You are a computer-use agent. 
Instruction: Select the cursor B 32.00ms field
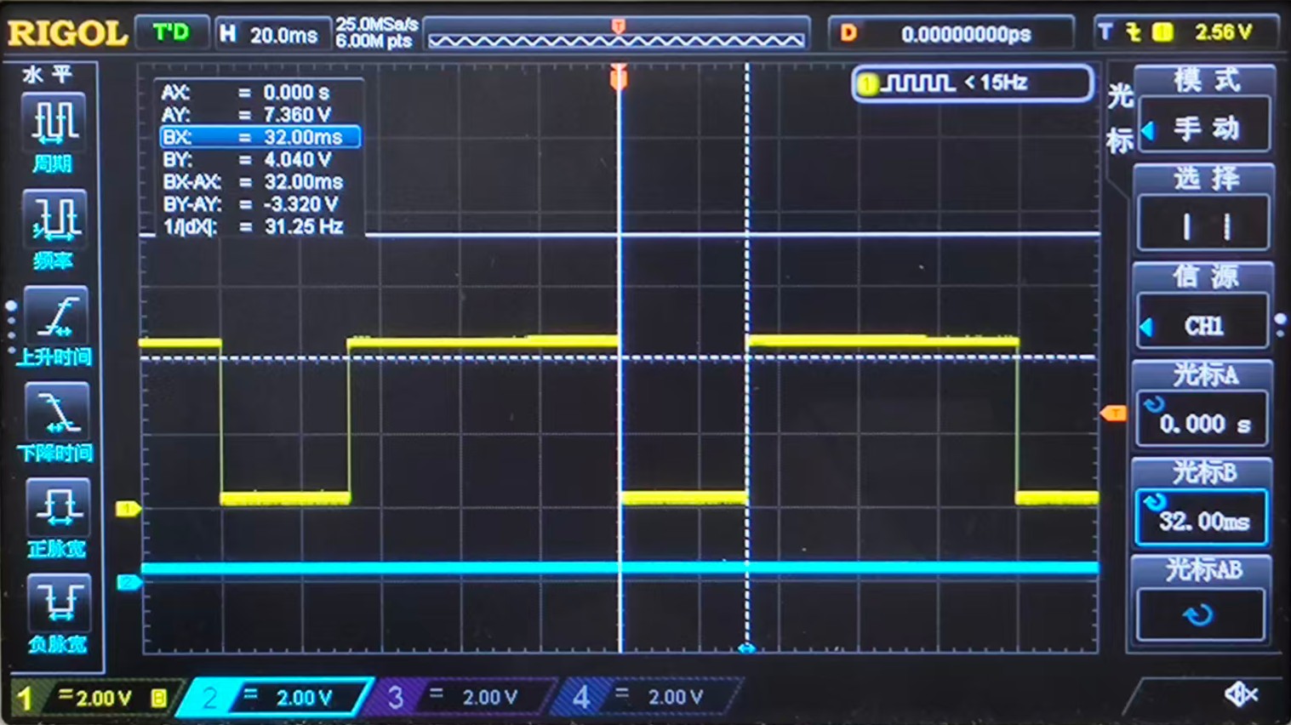coord(1202,520)
